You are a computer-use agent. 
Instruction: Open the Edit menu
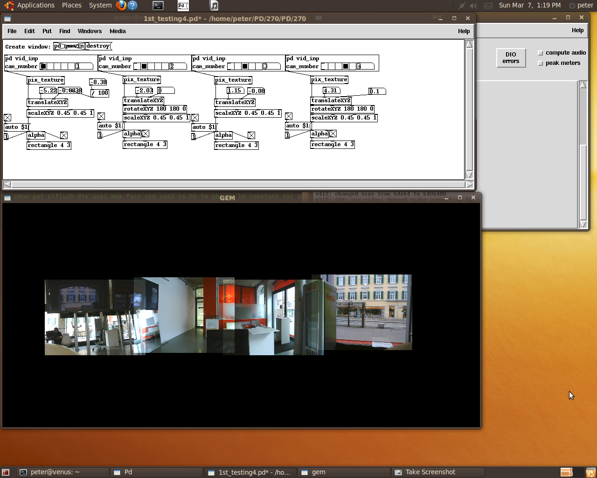point(29,31)
